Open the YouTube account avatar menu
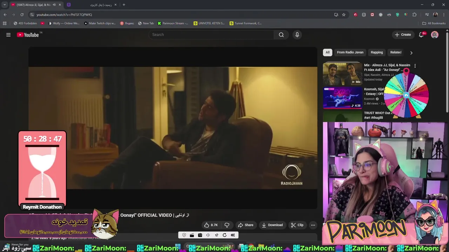The width and height of the screenshot is (449, 252). (435, 35)
